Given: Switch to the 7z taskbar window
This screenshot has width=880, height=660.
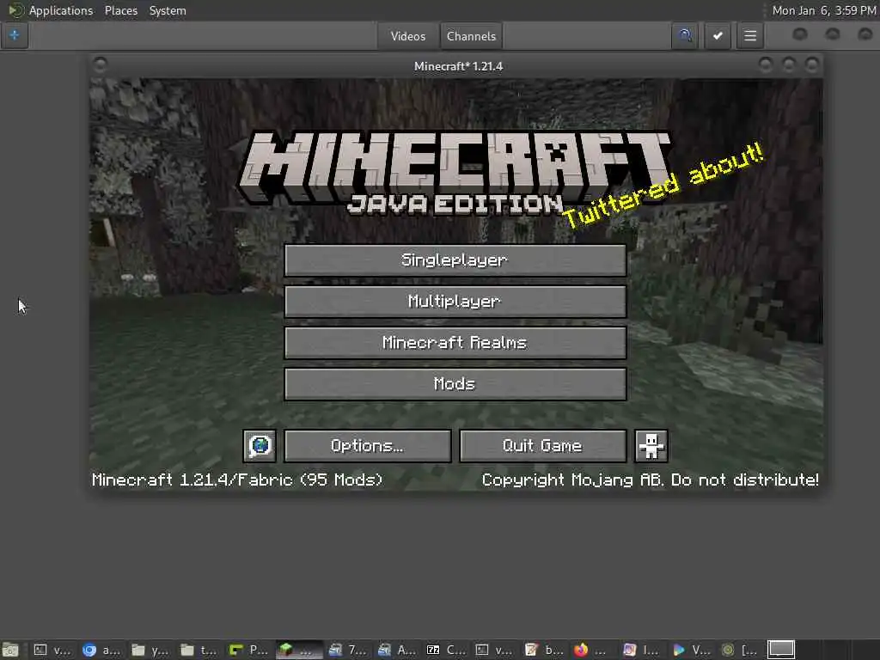Looking at the screenshot, I should click(x=447, y=650).
